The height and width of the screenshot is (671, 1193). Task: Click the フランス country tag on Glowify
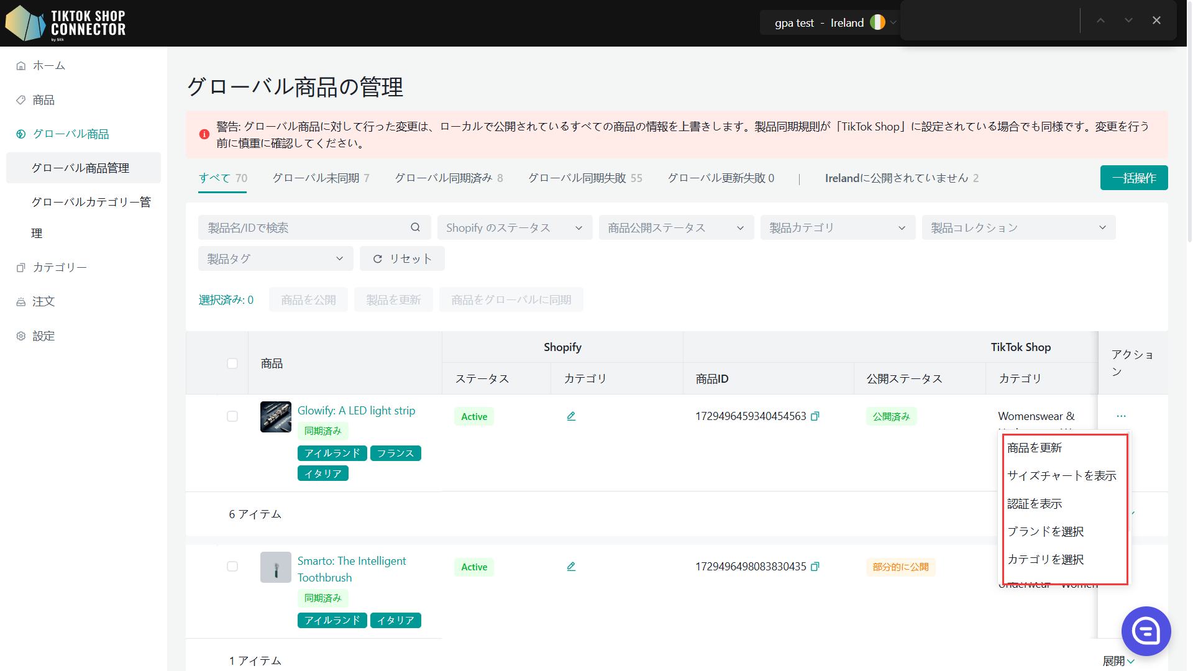point(396,454)
